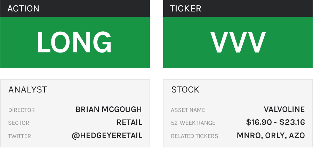Select the TICKER header bar
The height and width of the screenshot is (154, 313).
(x=238, y=8)
